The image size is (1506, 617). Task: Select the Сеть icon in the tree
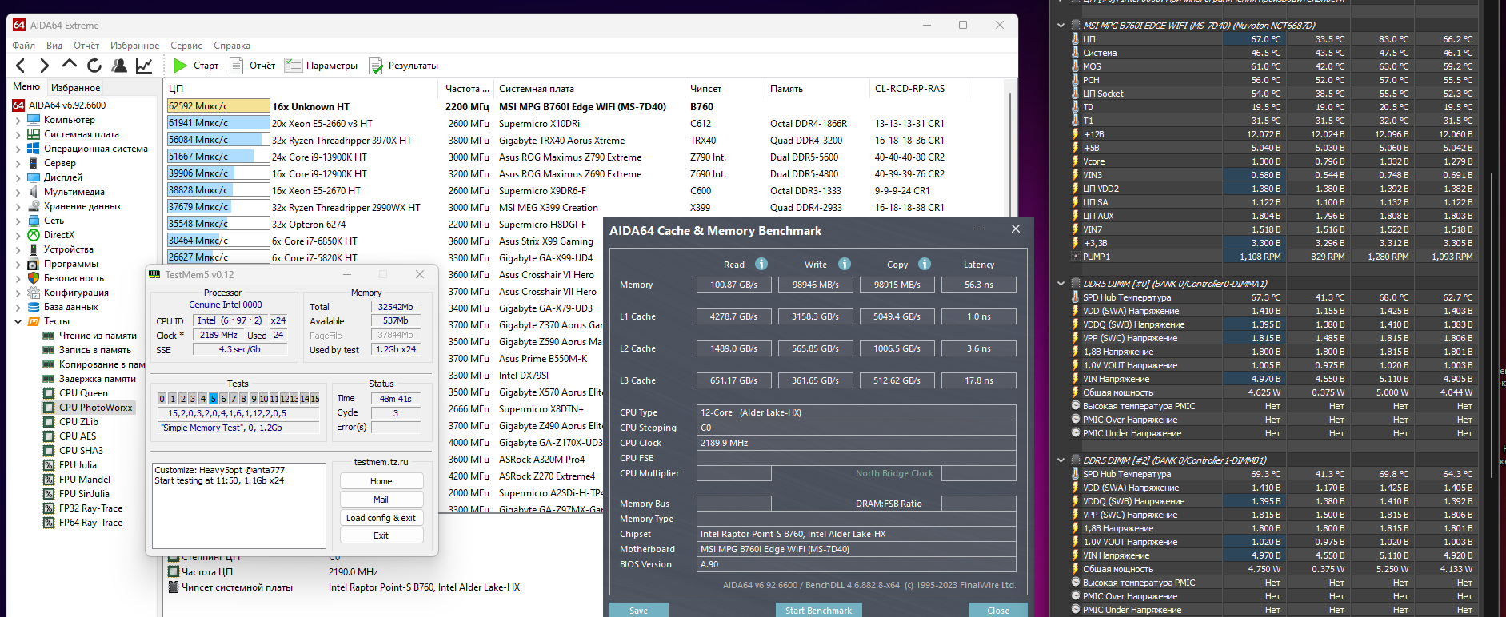[x=34, y=221]
